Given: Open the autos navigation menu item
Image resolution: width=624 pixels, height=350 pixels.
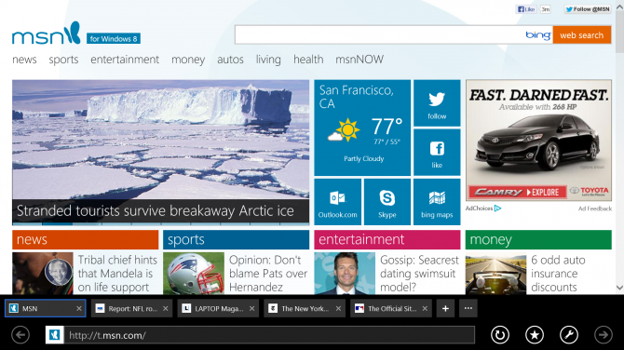Looking at the screenshot, I should point(230,60).
